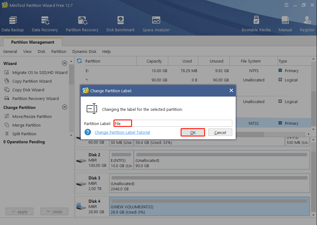Open the Help menu
This screenshot has height=225, width=317.
tap(106, 52)
